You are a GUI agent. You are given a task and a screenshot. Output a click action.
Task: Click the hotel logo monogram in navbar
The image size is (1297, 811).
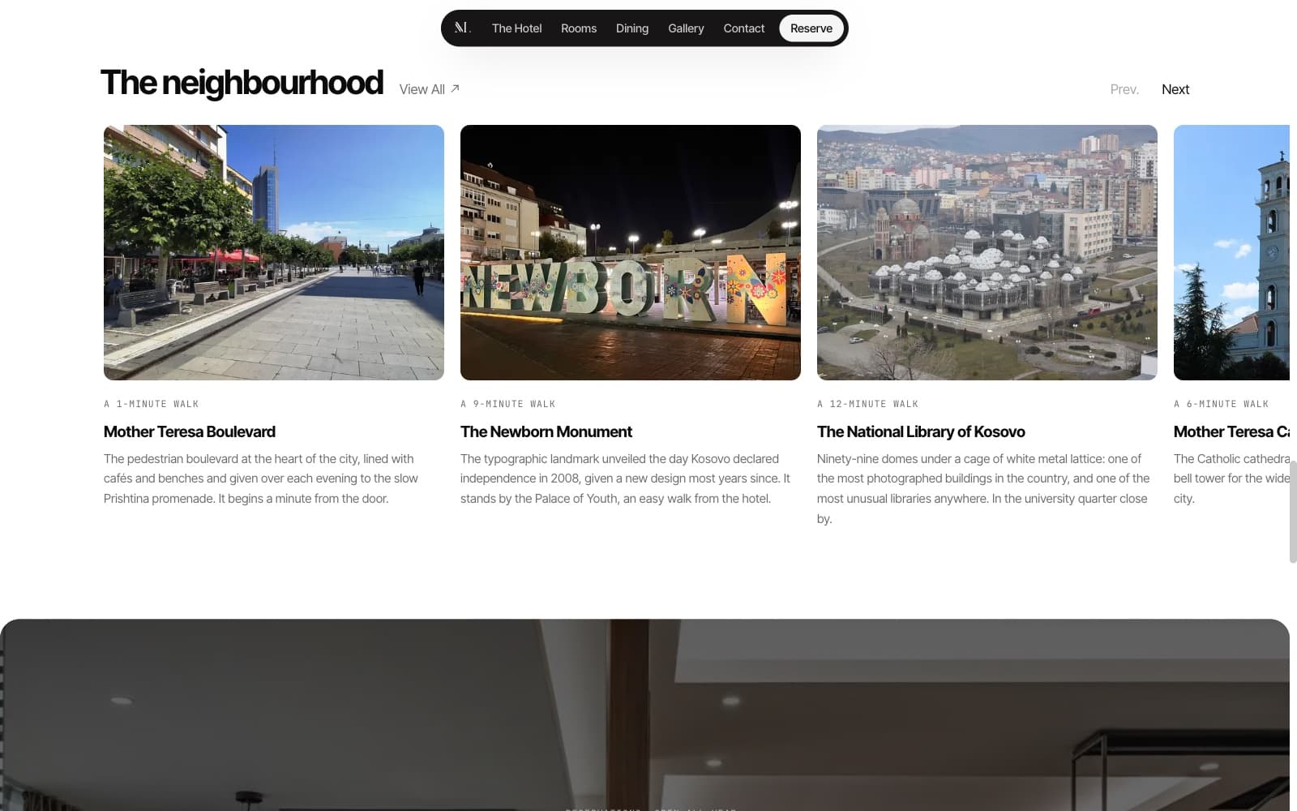pos(462,28)
